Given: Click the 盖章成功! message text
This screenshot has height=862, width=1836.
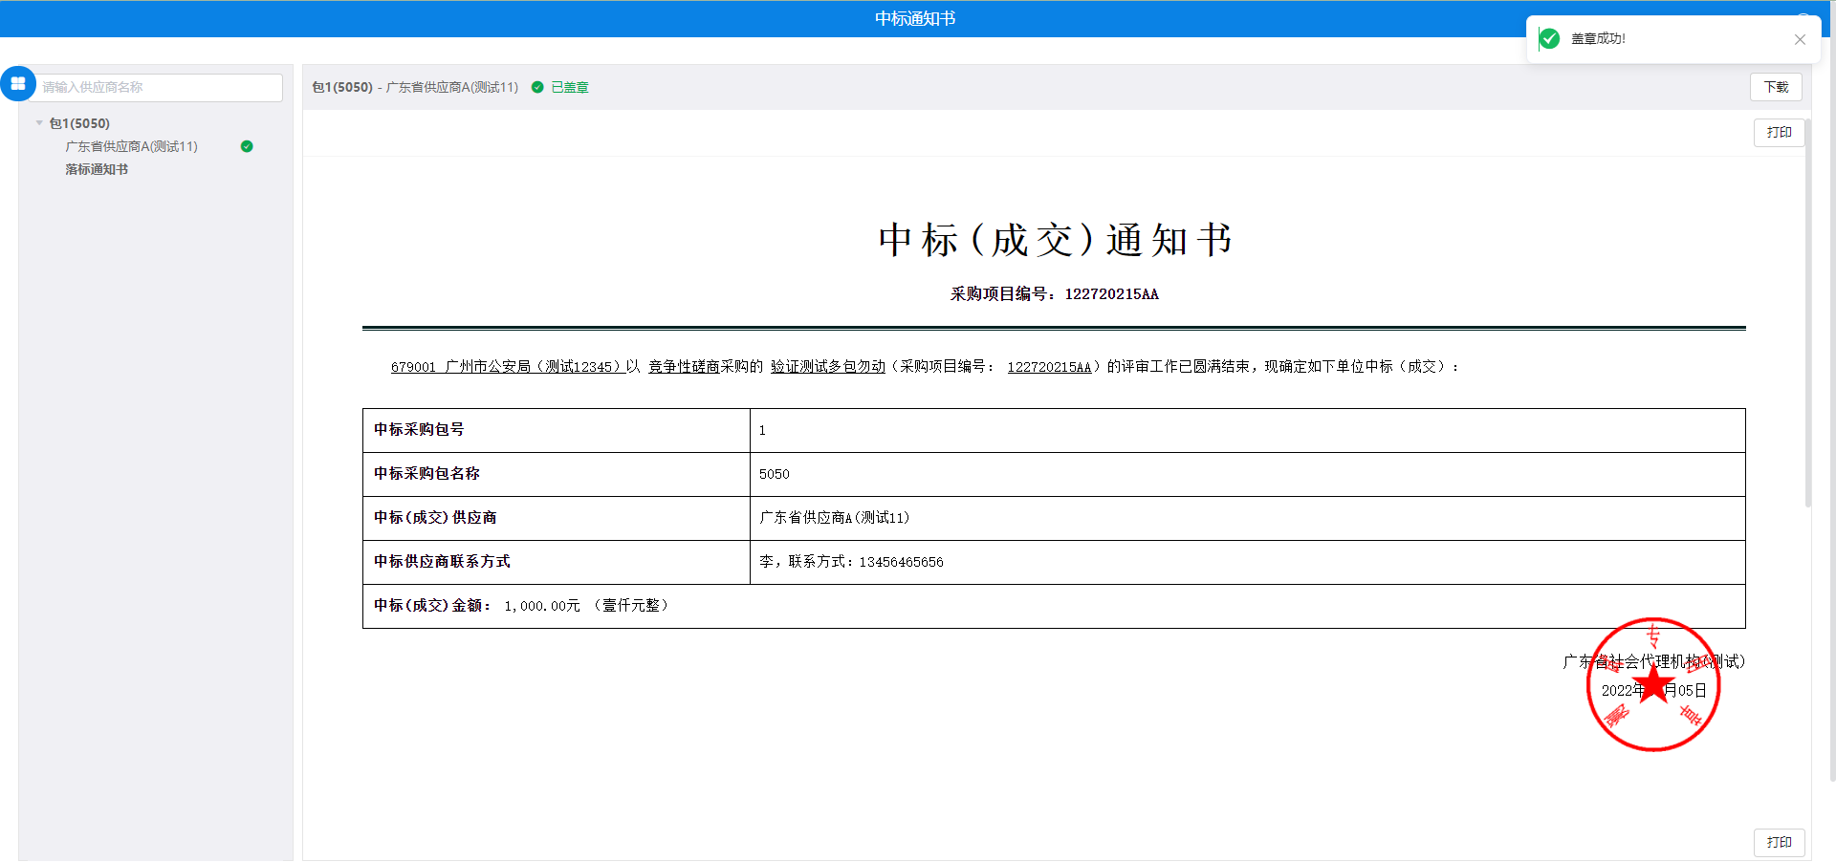Looking at the screenshot, I should tap(1598, 38).
